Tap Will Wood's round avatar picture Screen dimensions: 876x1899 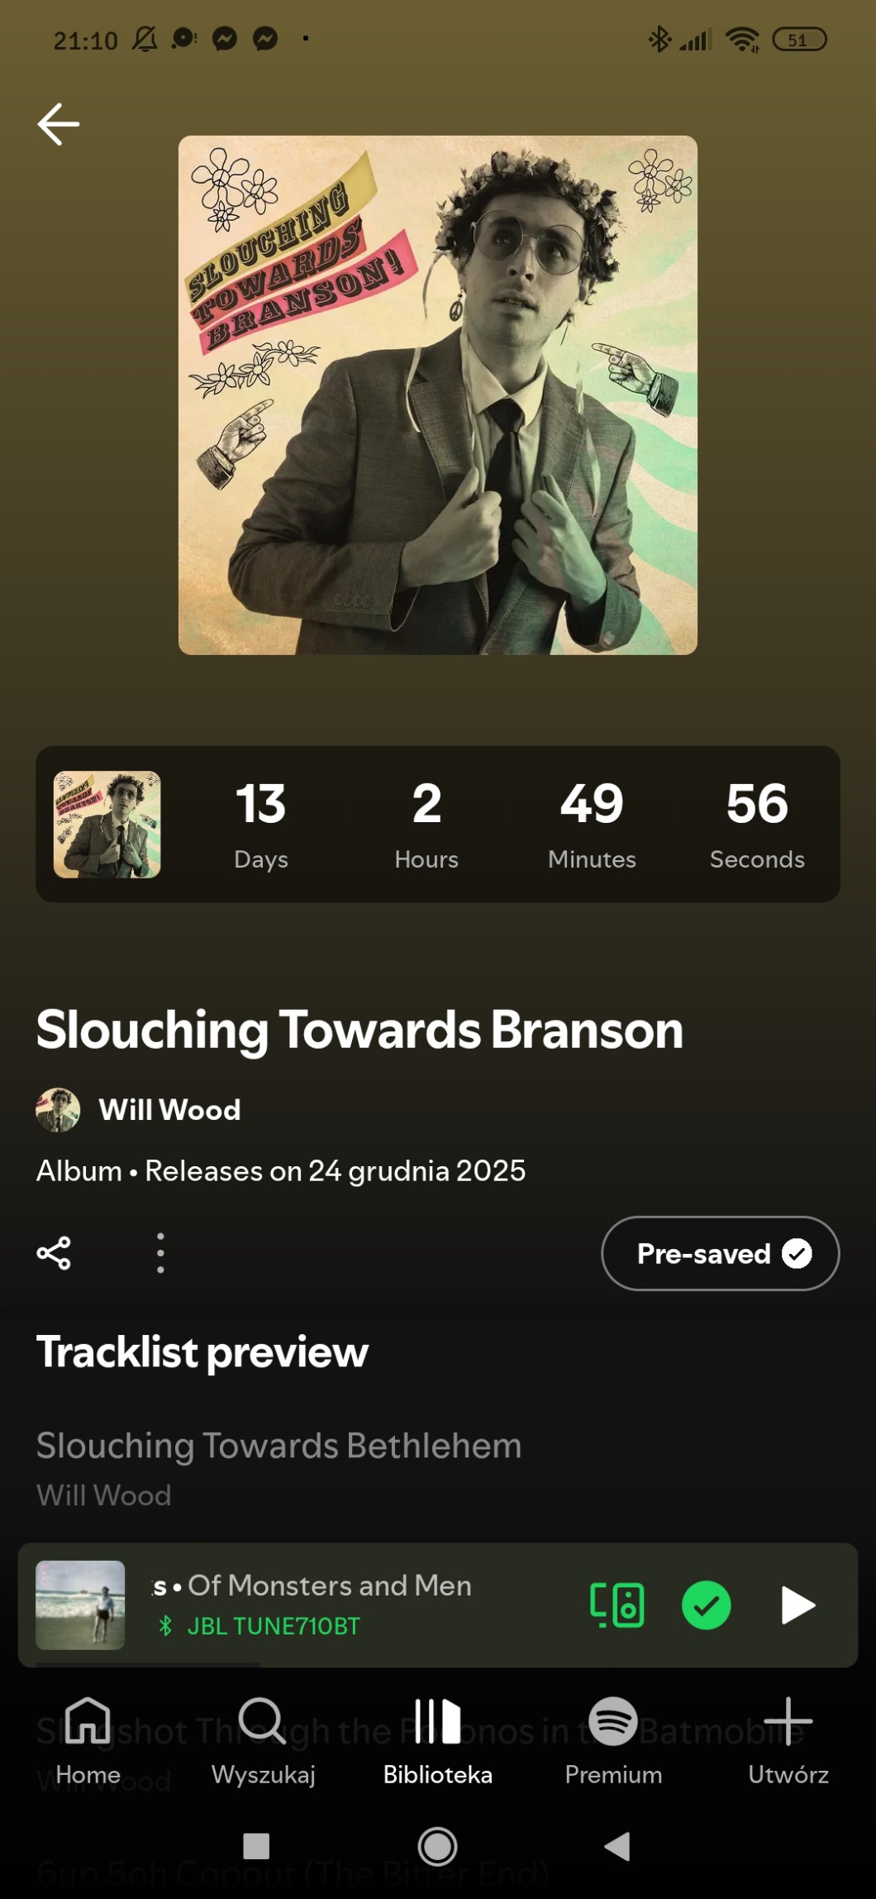pyautogui.click(x=58, y=1109)
